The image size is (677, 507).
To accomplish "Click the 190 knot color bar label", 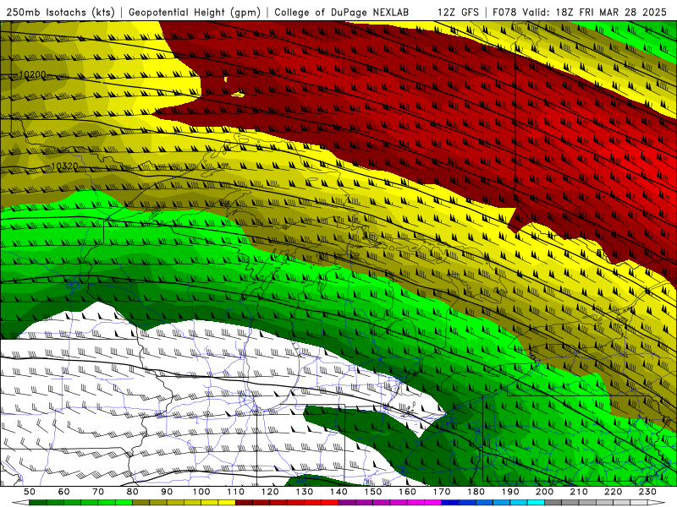I will (x=510, y=492).
